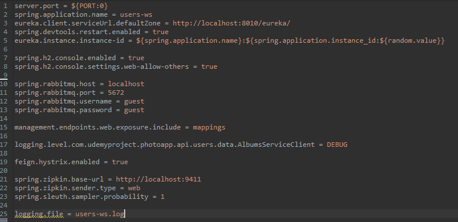
Task: Click spring.rabbitmq.host key
Action: click(55, 84)
